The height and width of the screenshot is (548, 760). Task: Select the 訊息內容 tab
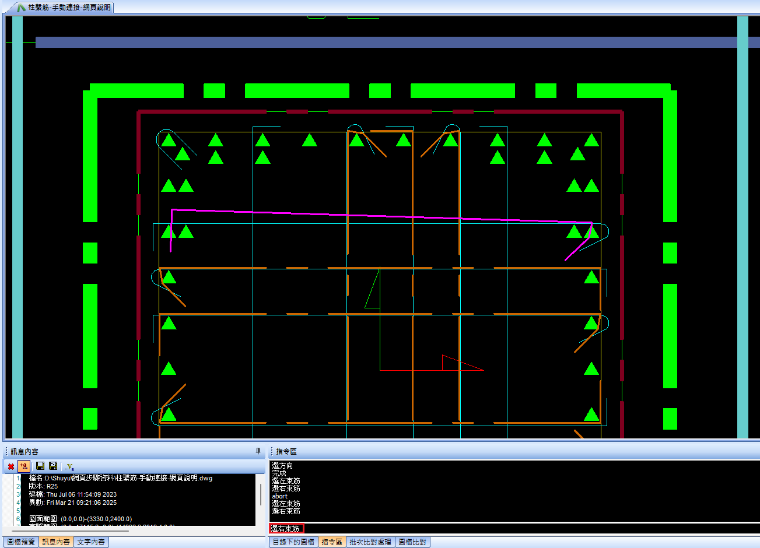(56, 542)
